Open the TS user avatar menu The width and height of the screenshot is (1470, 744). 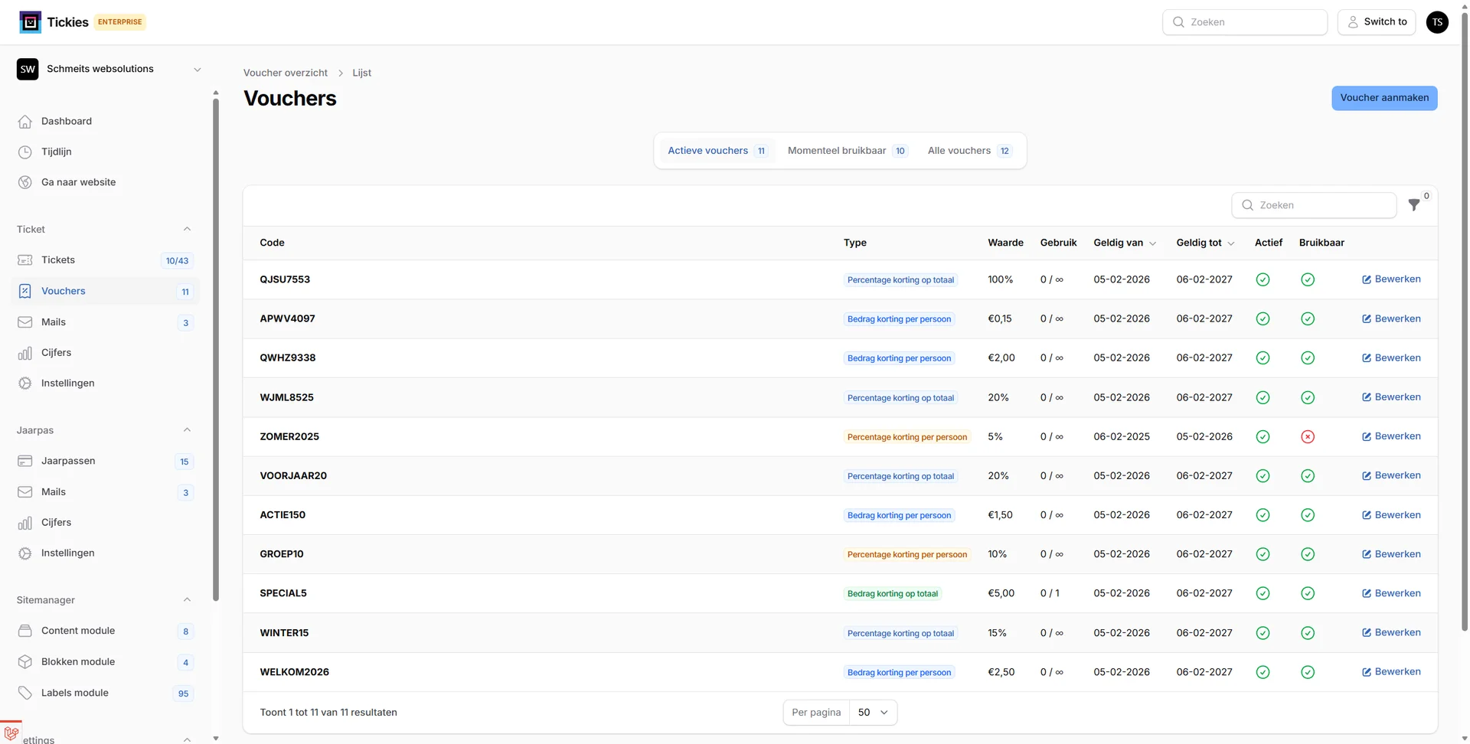(x=1437, y=22)
